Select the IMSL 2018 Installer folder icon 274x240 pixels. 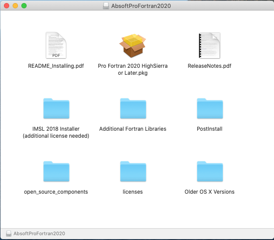click(56, 108)
